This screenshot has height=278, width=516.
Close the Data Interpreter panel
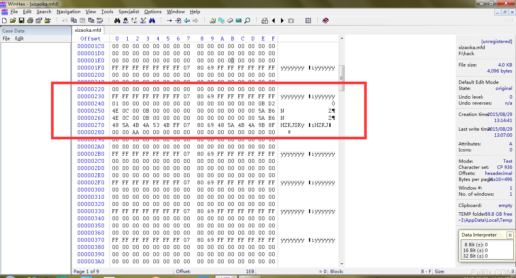pyautogui.click(x=510, y=235)
